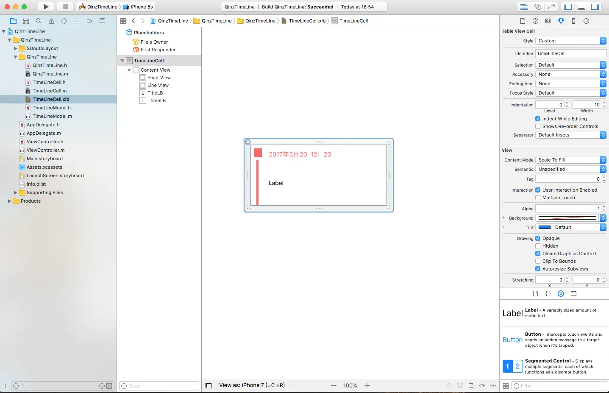Expand the SDAutoLayout folder
Screen dimensions: 609x393
point(15,48)
